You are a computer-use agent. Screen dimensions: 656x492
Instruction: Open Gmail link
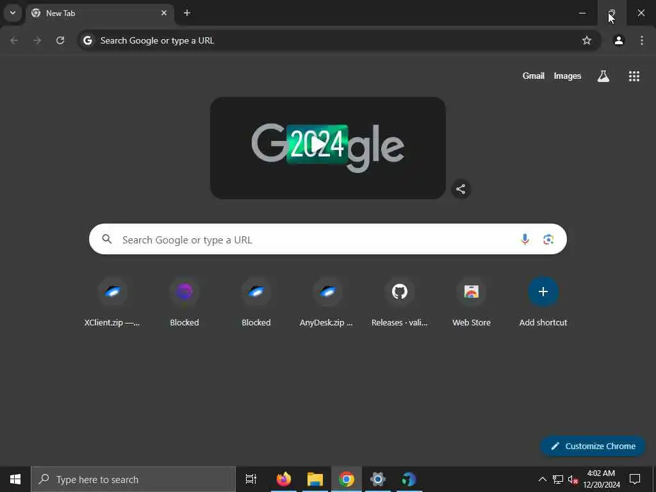(x=533, y=76)
